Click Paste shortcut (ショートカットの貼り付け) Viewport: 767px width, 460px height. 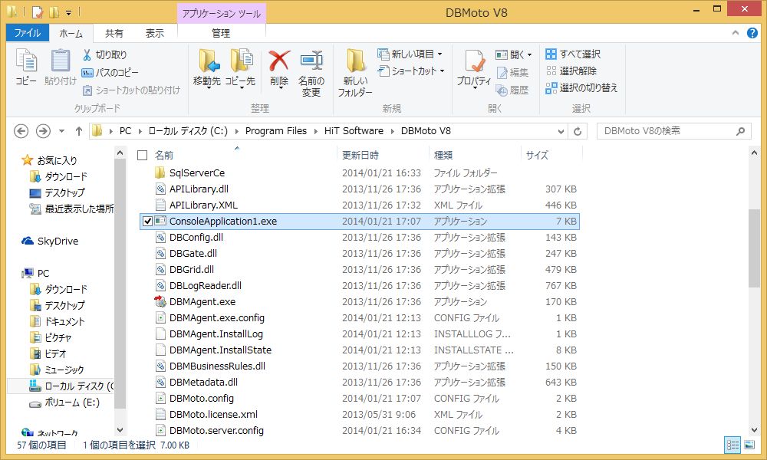click(x=131, y=90)
